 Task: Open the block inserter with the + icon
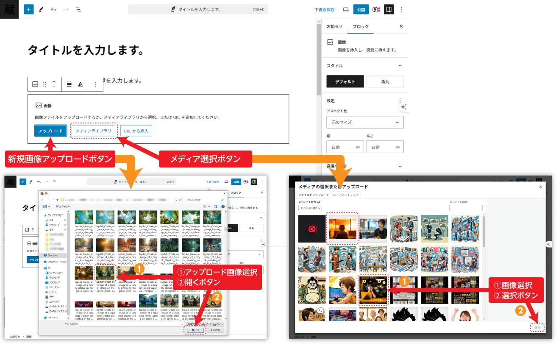(x=28, y=9)
